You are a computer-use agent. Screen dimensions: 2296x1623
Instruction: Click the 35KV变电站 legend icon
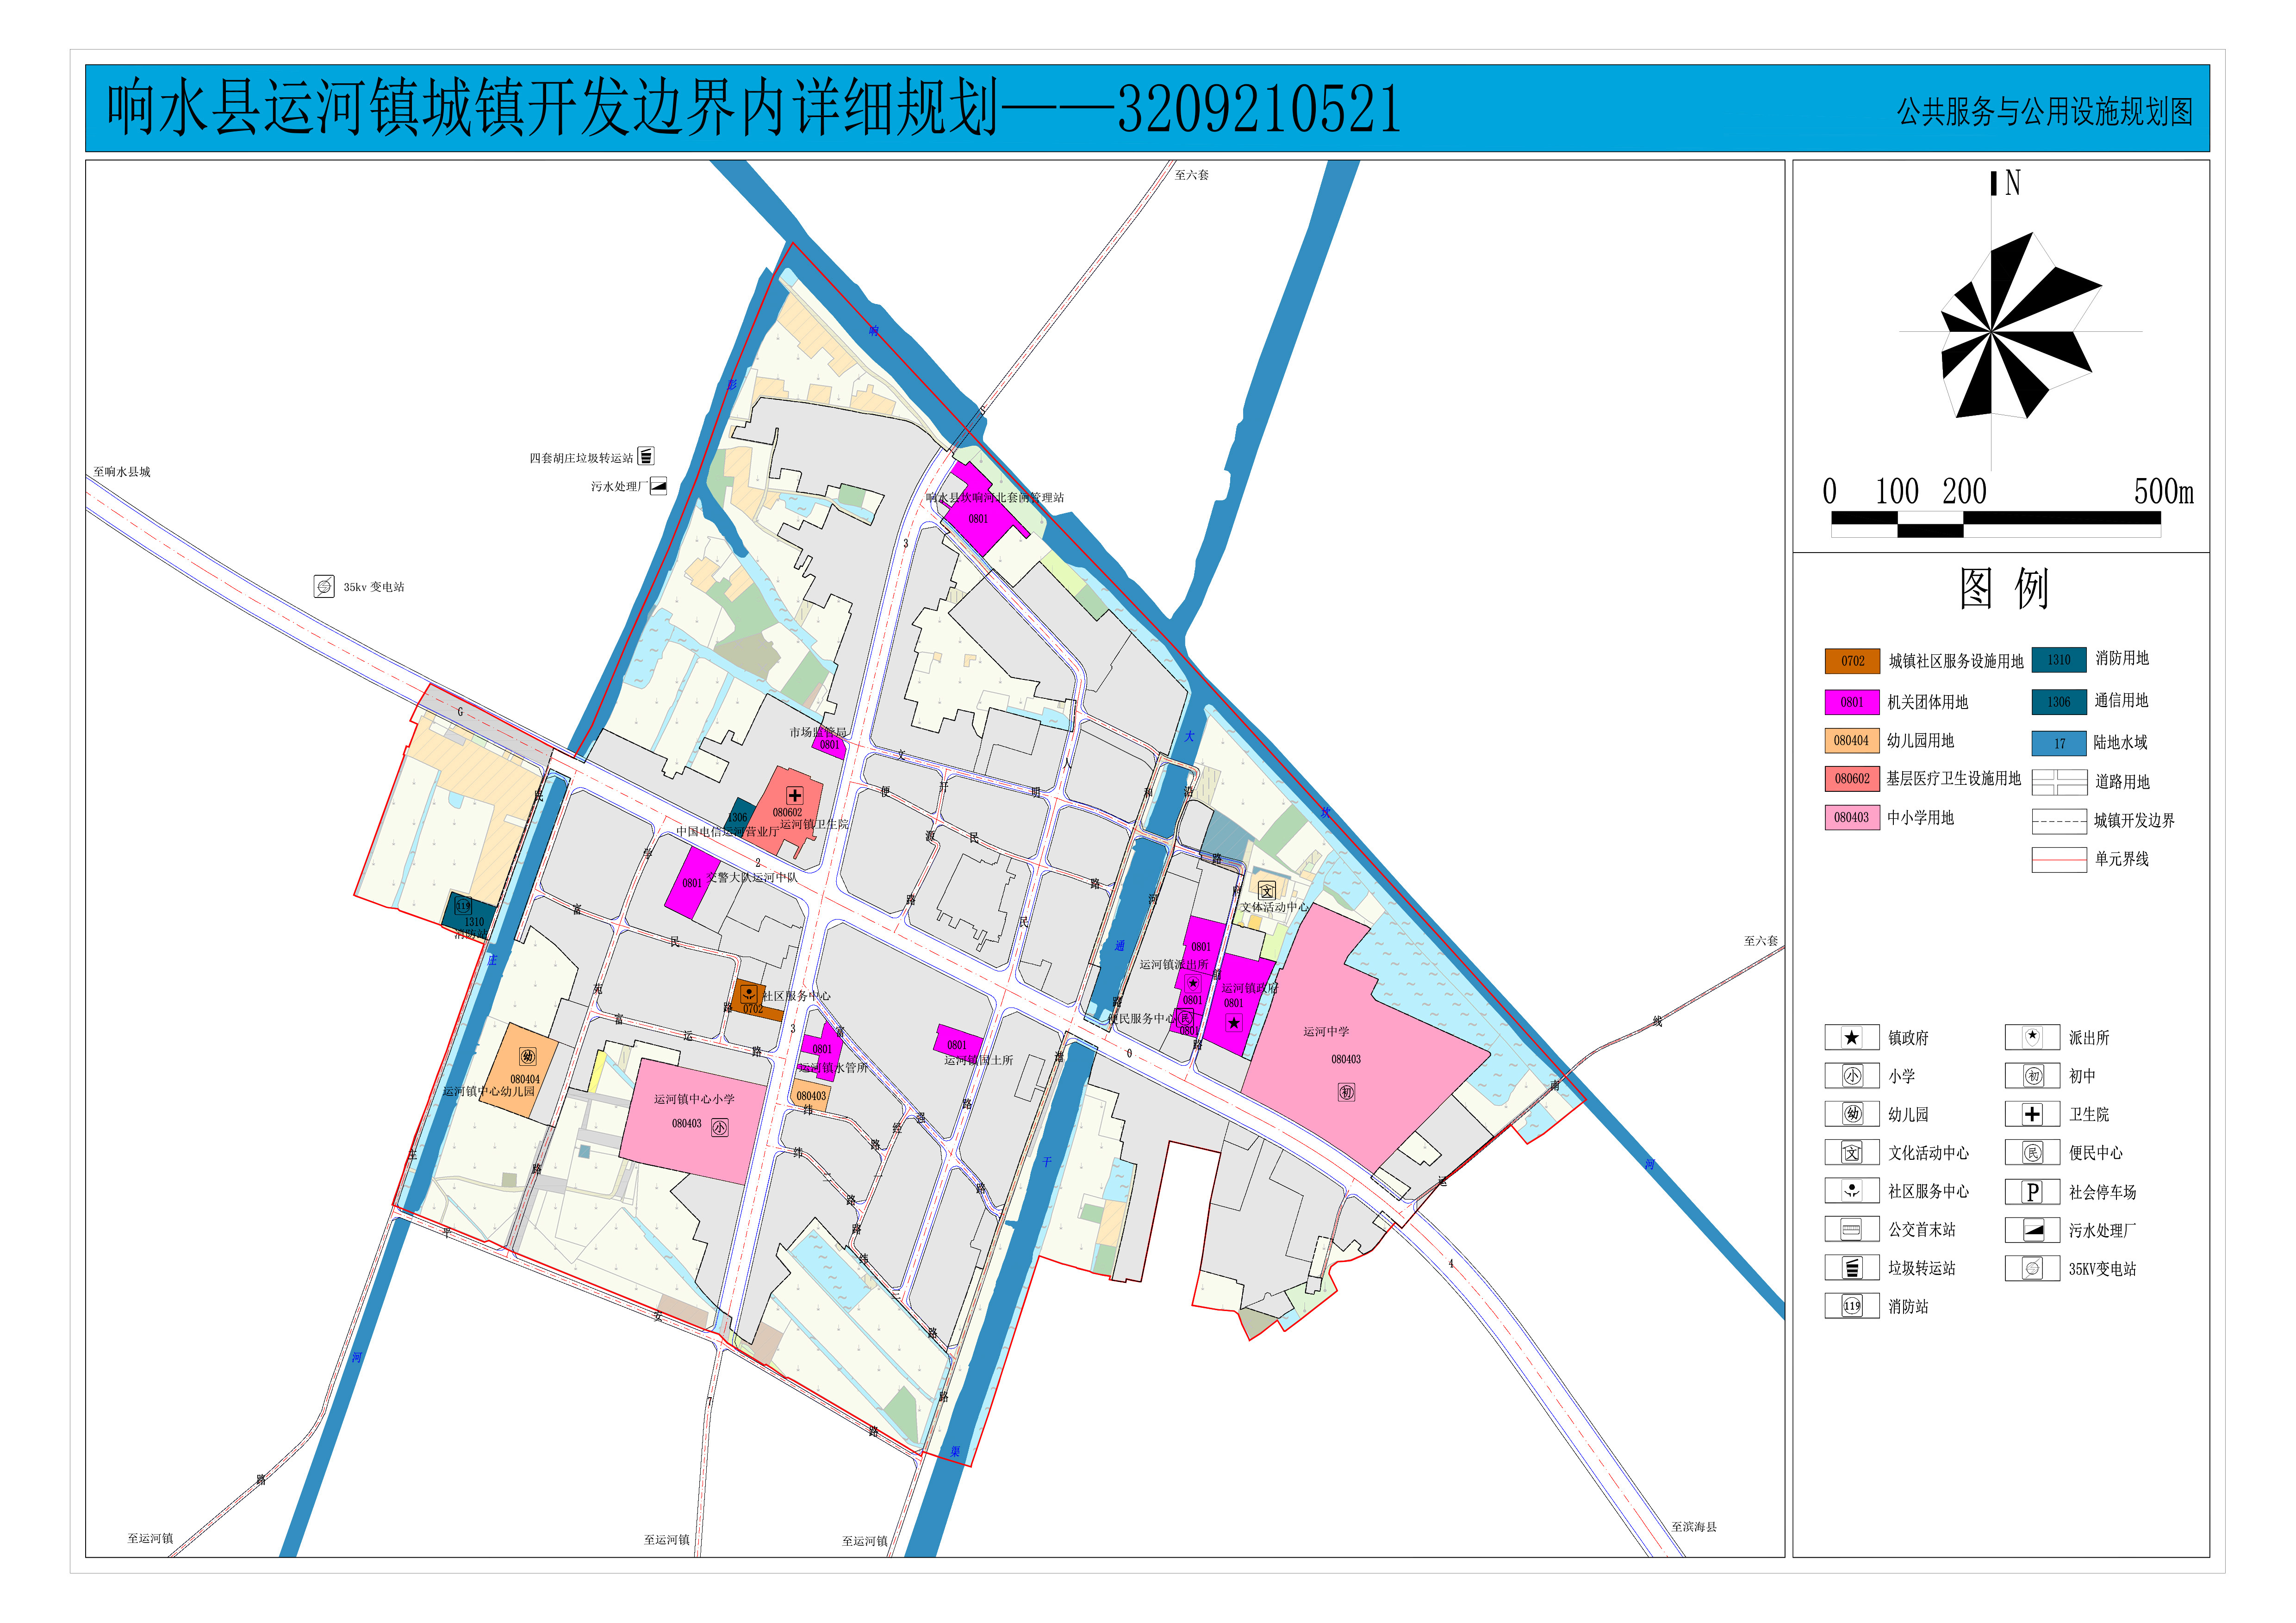(2032, 1268)
